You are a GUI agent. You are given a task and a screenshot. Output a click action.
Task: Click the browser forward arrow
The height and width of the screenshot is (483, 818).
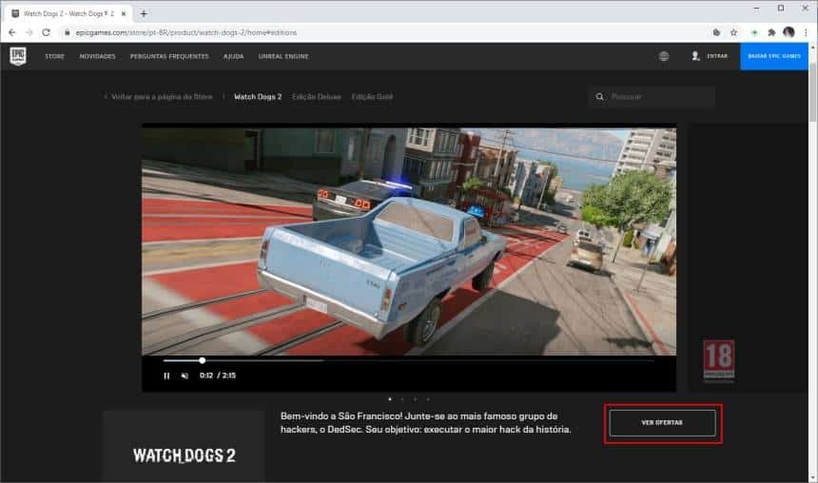pyautogui.click(x=29, y=32)
